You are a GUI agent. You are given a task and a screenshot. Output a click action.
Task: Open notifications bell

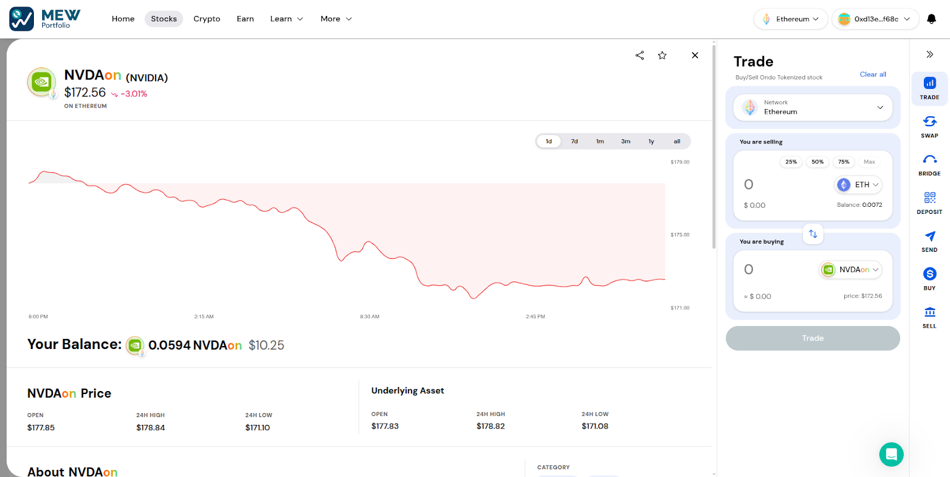click(932, 19)
